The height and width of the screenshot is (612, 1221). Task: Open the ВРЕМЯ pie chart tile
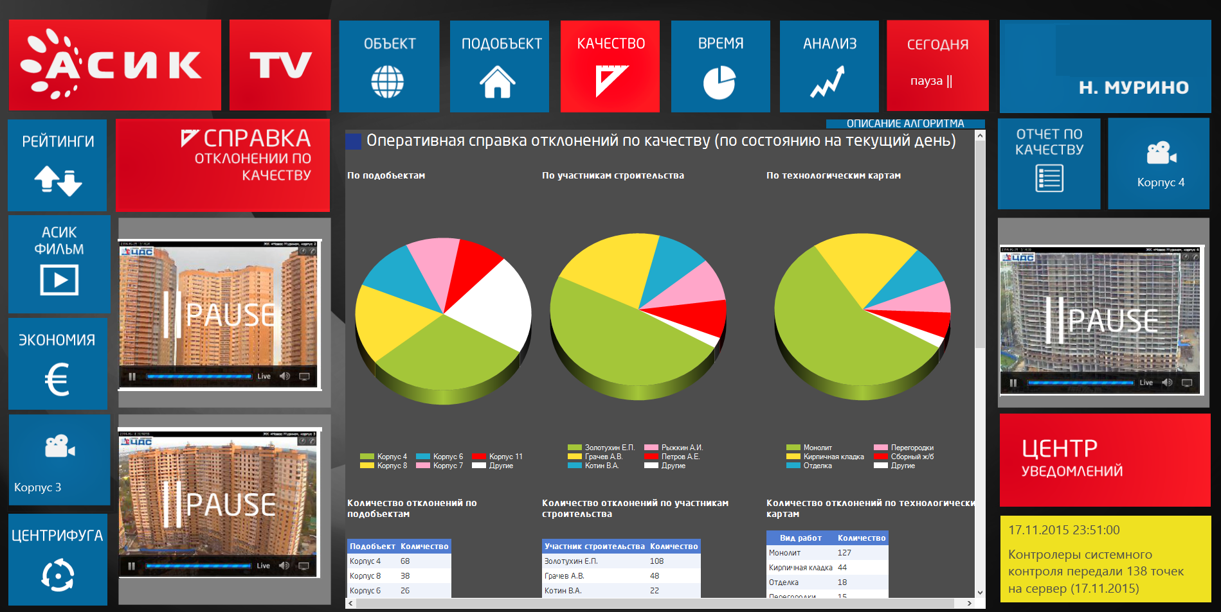[720, 66]
